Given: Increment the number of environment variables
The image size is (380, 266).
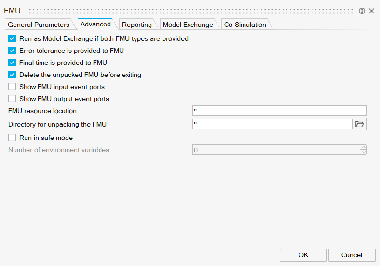Looking at the screenshot, I should (x=363, y=147).
